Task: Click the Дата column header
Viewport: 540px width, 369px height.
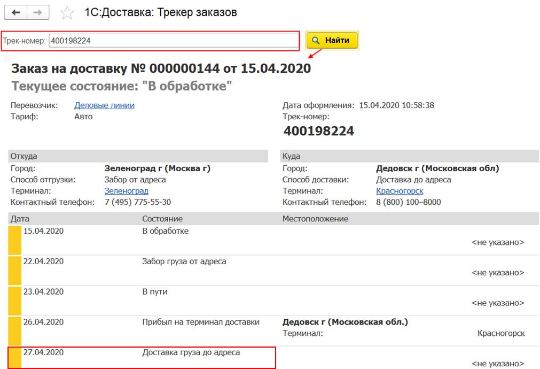Action: pyautogui.click(x=19, y=219)
